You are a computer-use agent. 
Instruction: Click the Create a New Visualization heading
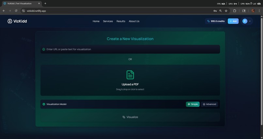pyautogui.click(x=130, y=39)
